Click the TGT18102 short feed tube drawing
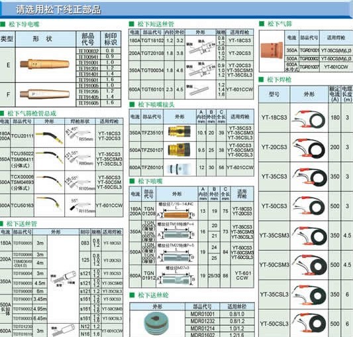This screenshot has height=337, width=353. tap(201, 47)
